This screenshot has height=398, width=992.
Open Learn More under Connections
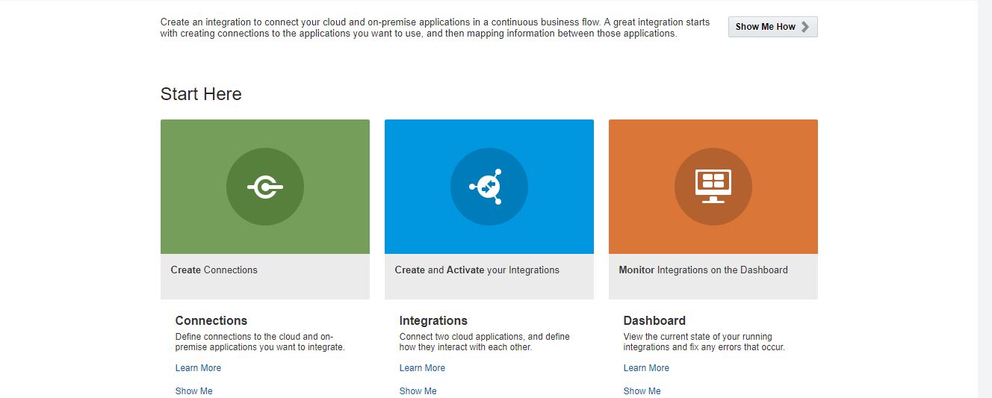click(198, 368)
